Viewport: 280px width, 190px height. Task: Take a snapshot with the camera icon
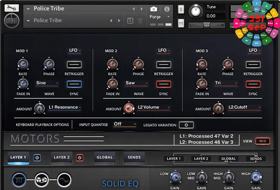[x=153, y=9]
